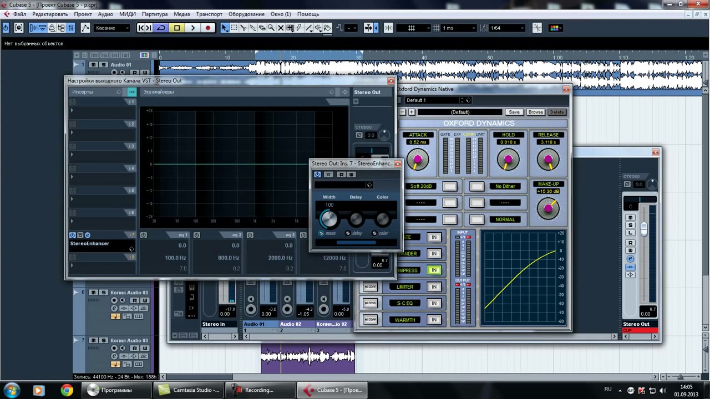The width and height of the screenshot is (710, 399).
Task: Click Browse in Oxford Dynamics plugin
Action: point(535,112)
